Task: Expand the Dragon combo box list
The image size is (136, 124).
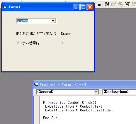Action: tap(53, 21)
